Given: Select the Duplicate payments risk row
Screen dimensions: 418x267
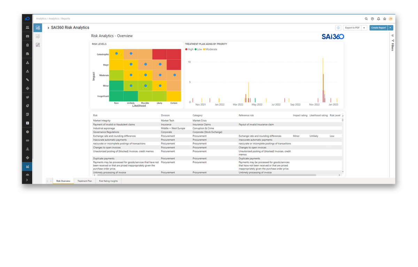Looking at the screenshot, I should [x=104, y=158].
